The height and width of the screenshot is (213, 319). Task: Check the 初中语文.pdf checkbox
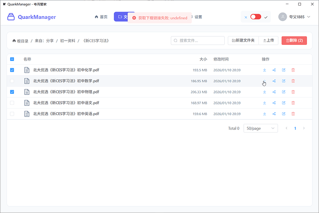[x=12, y=103]
